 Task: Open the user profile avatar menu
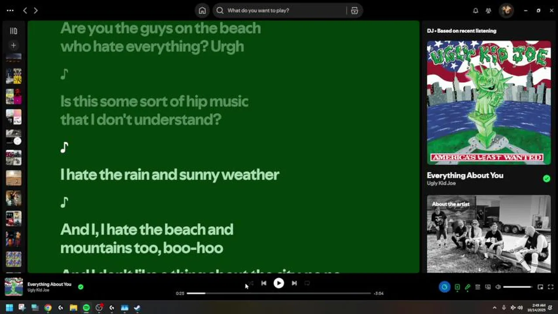pos(506,10)
